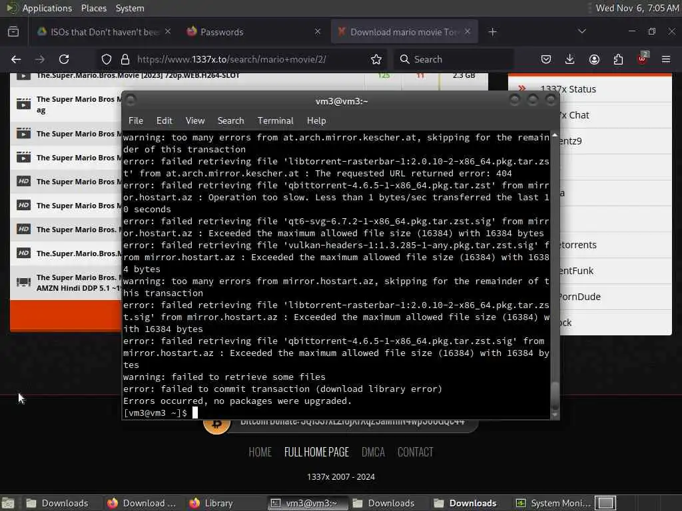Open the terminal Help menu
The image size is (682, 511).
316,121
